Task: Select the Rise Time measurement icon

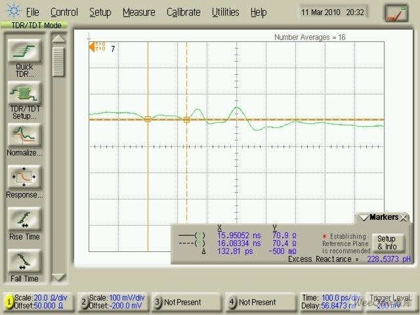Action: pos(24,220)
